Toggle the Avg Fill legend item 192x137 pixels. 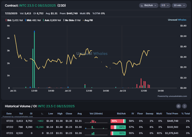point(88,20)
